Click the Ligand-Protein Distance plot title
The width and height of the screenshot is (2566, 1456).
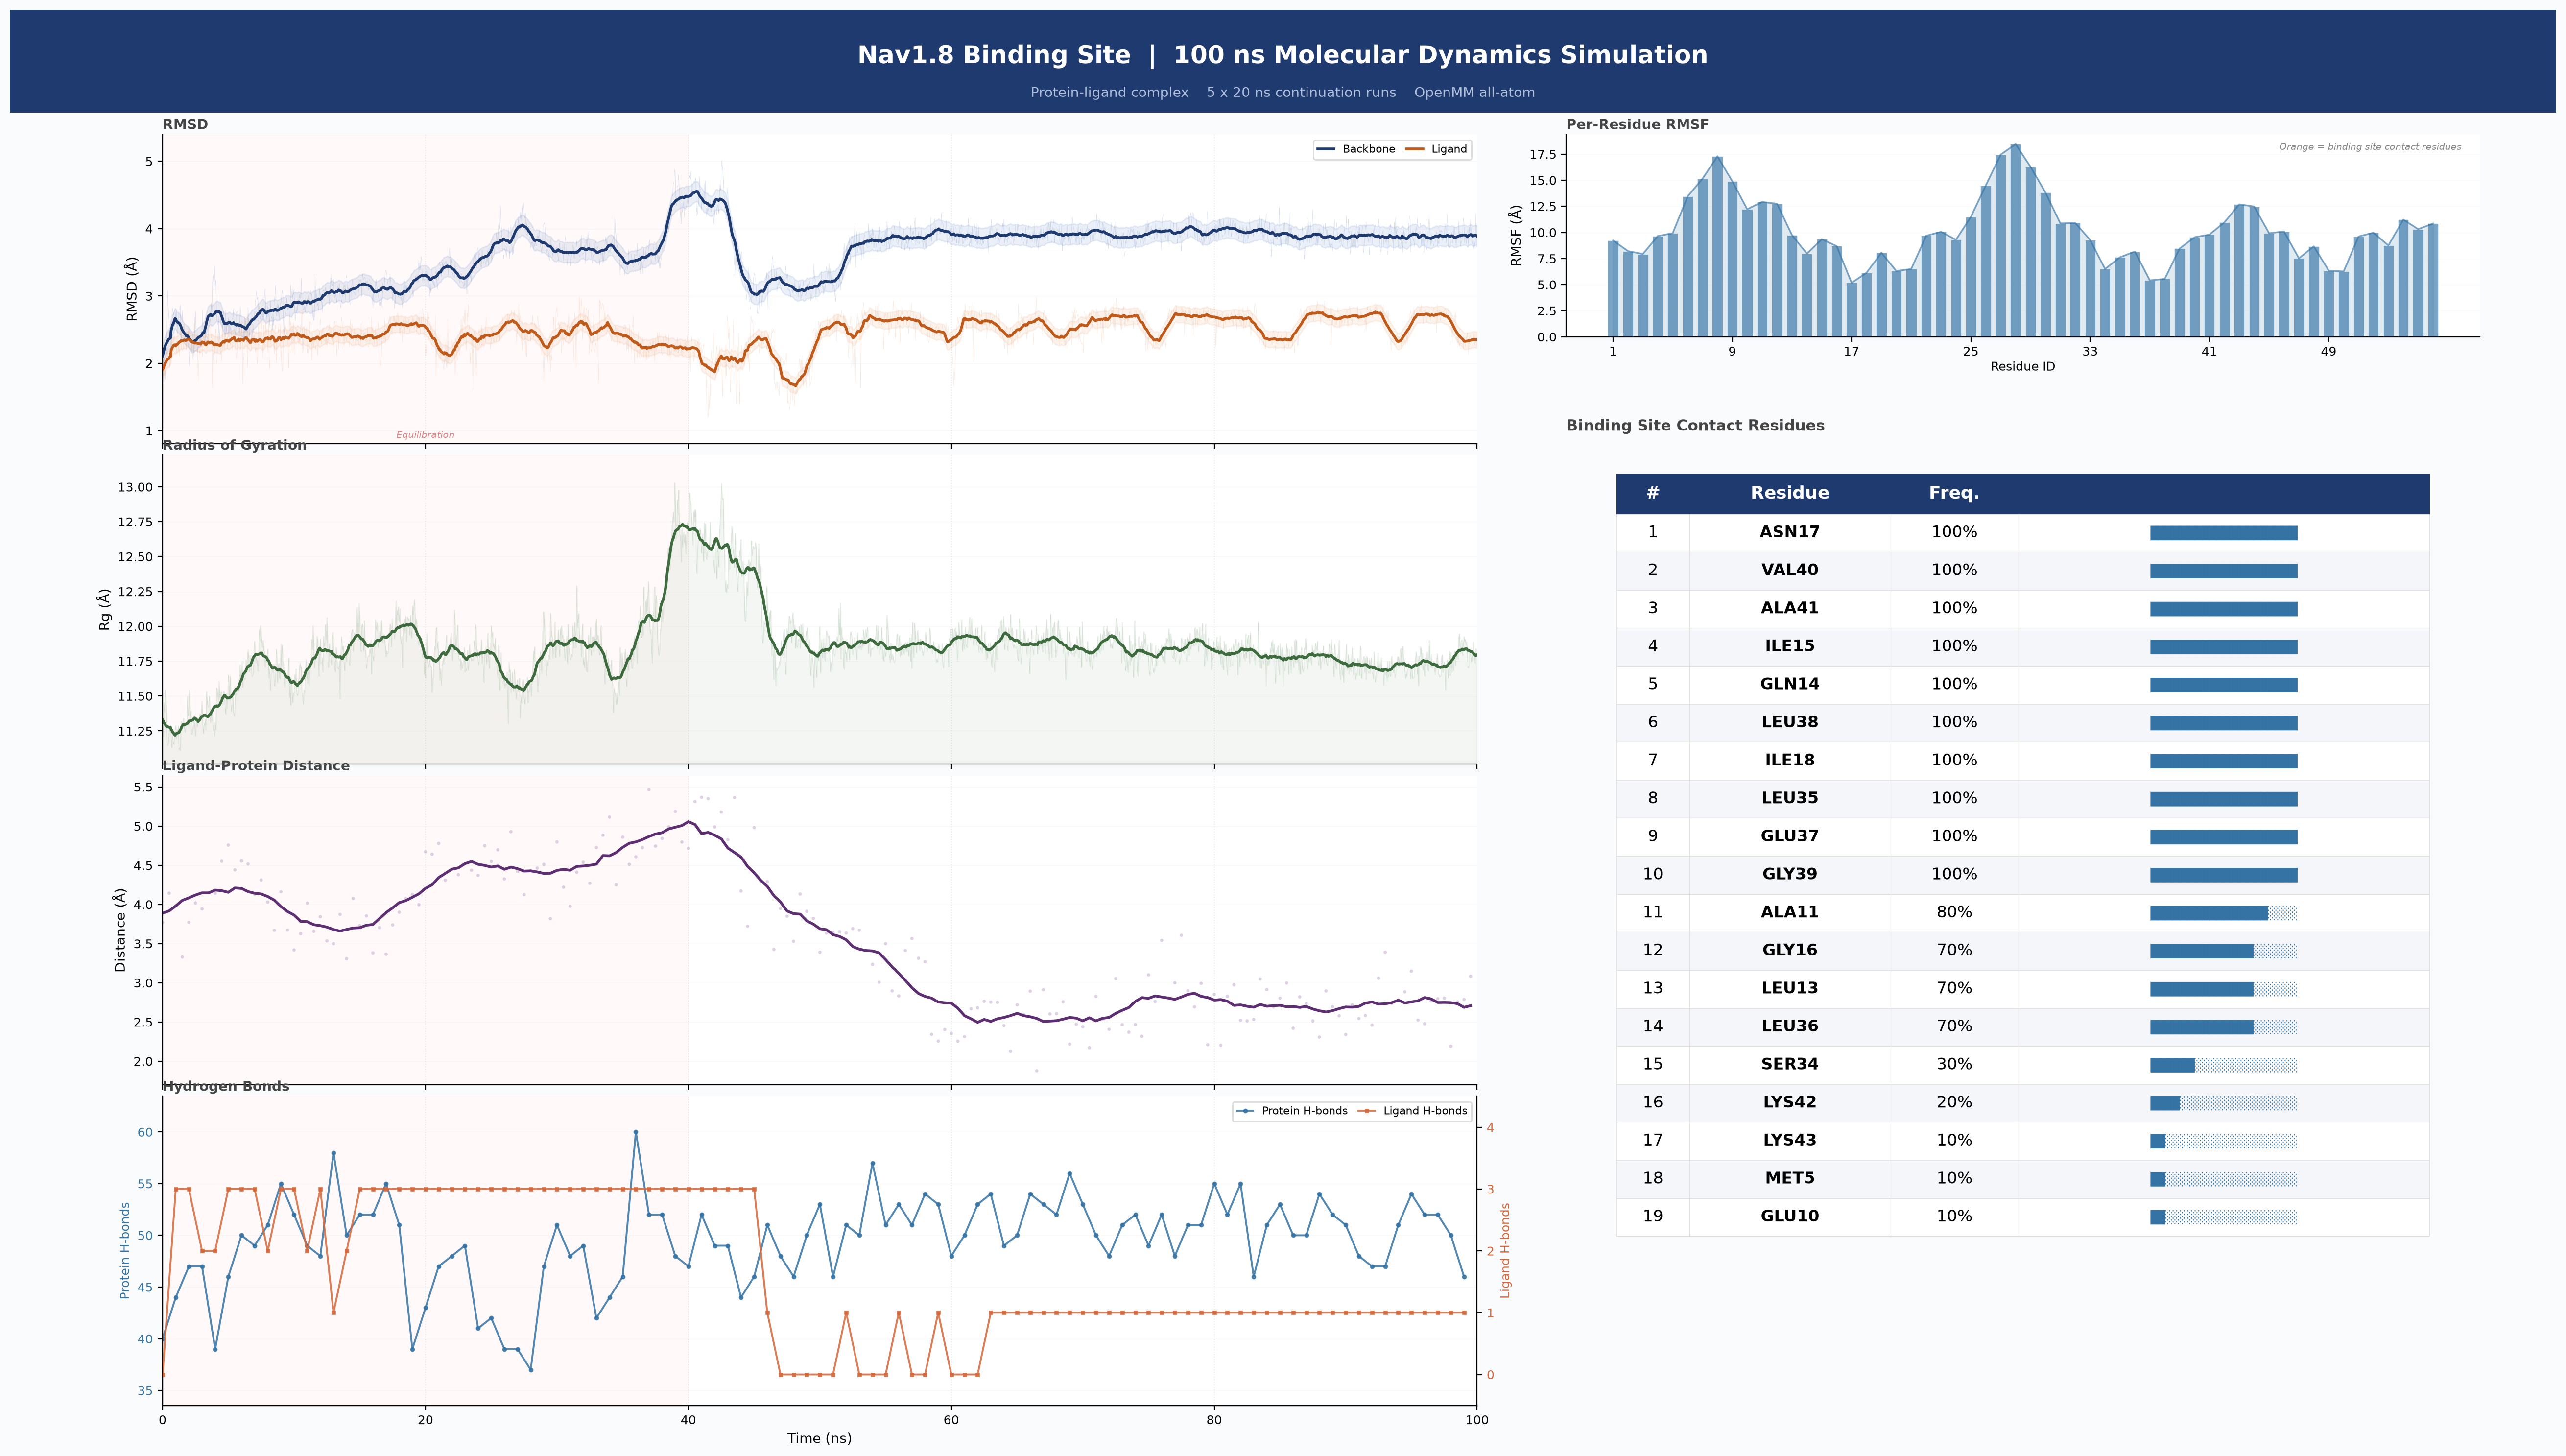click(256, 766)
